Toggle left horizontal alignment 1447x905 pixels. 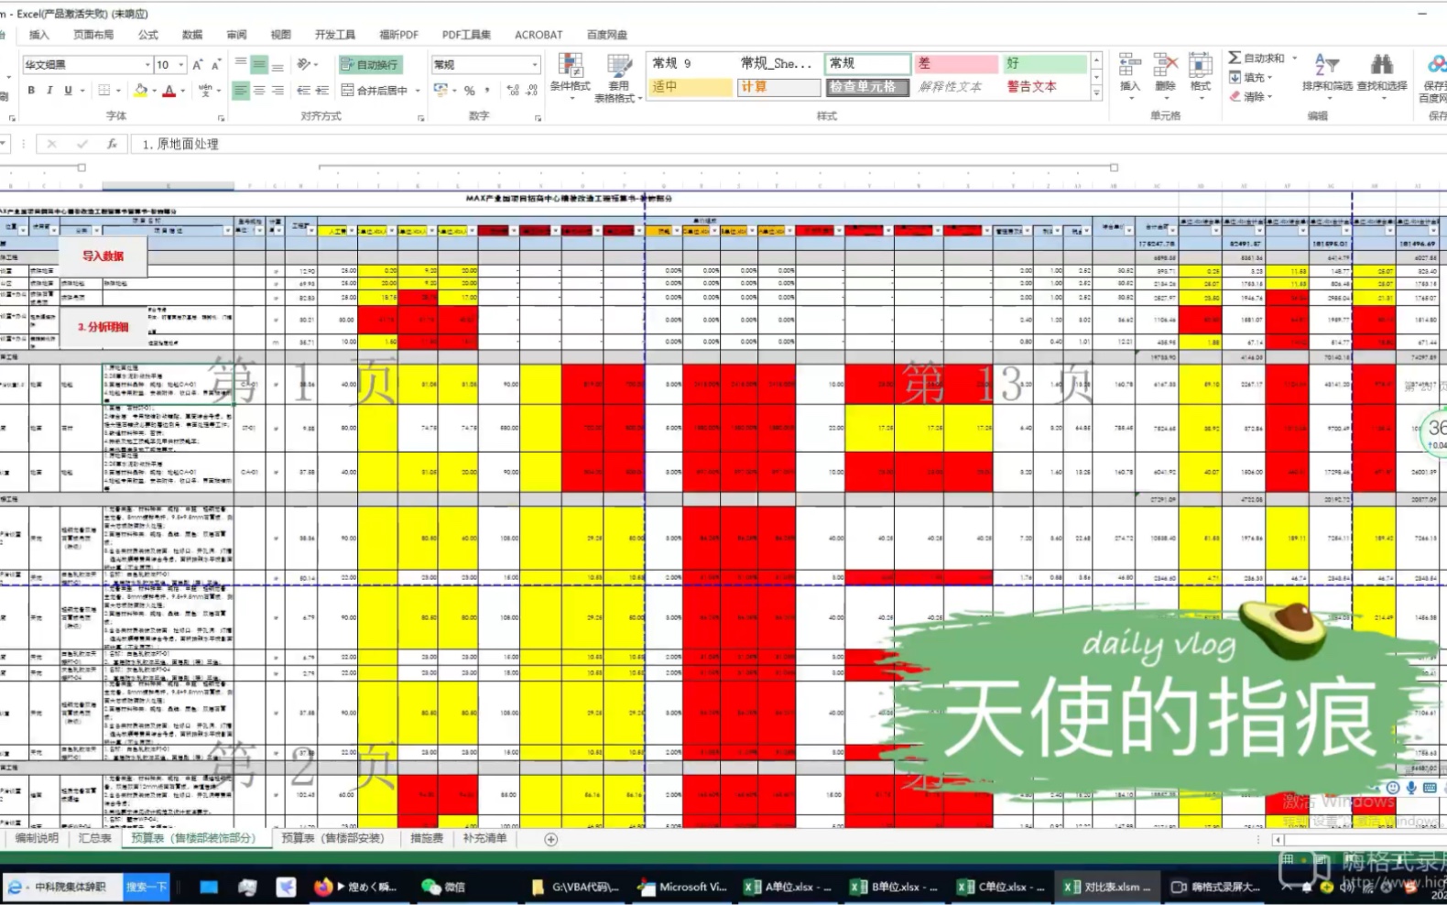[x=241, y=91]
